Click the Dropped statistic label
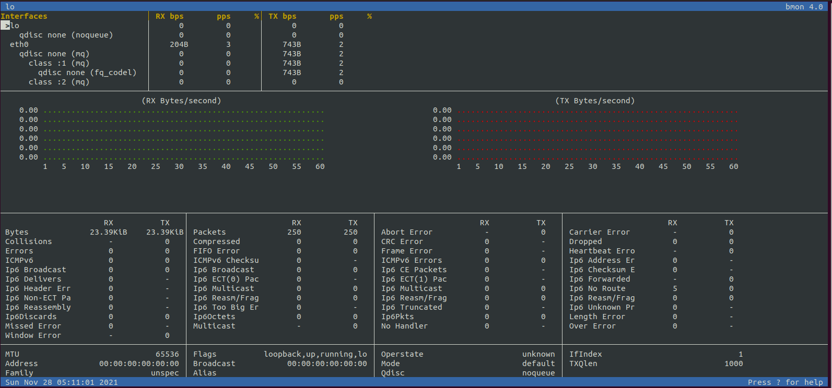Viewport: 832px width, 388px height. click(x=585, y=241)
